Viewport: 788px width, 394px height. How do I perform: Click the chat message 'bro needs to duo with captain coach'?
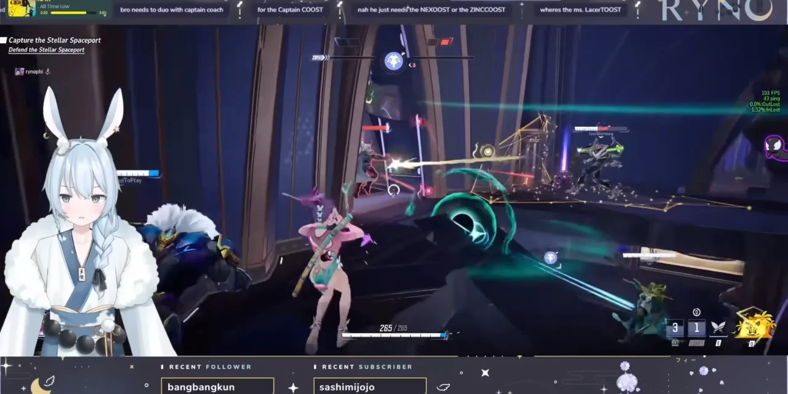[x=171, y=10]
